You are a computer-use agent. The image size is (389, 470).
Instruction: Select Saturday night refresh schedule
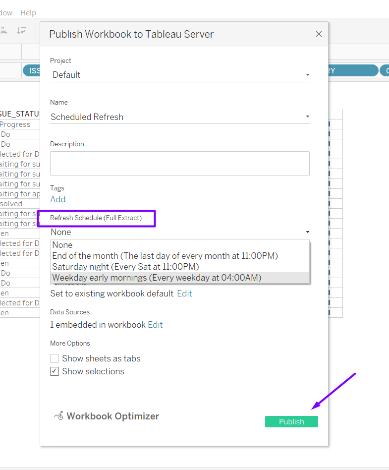point(125,267)
